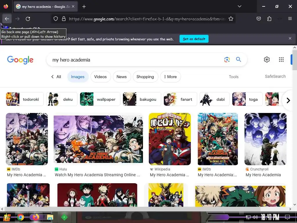Viewport: 297px width, 223px height.
Task: Select the bakugou suggestion chip
Action: click(142, 99)
